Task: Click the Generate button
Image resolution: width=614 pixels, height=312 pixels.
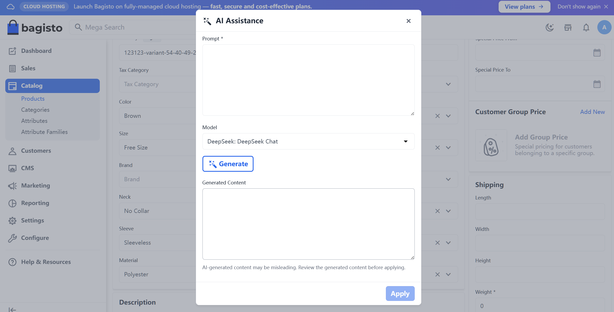Action: 228,164
